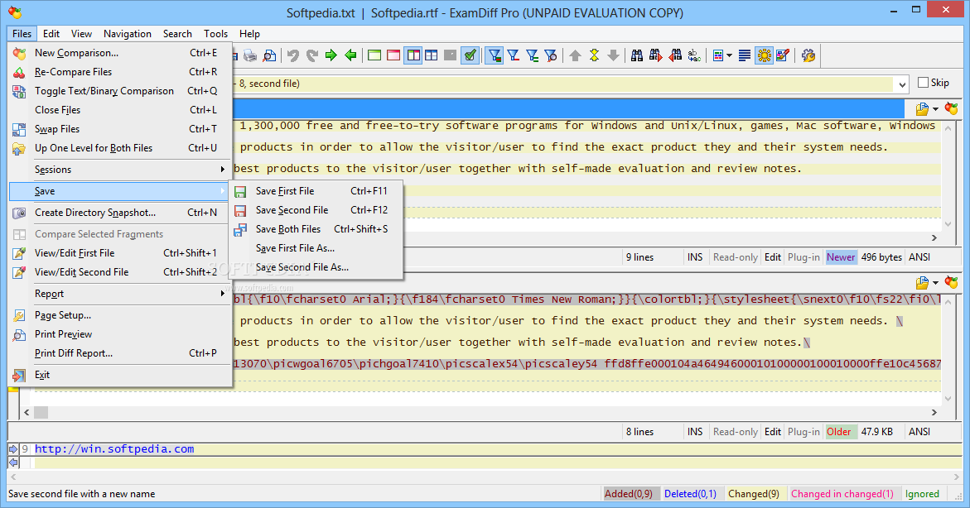Show only the second file pane (red pane icon)
This screenshot has width=970, height=508.
tap(393, 55)
